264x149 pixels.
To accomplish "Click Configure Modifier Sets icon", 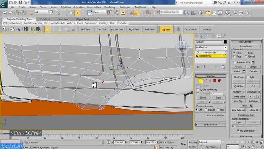I will point(223,67).
